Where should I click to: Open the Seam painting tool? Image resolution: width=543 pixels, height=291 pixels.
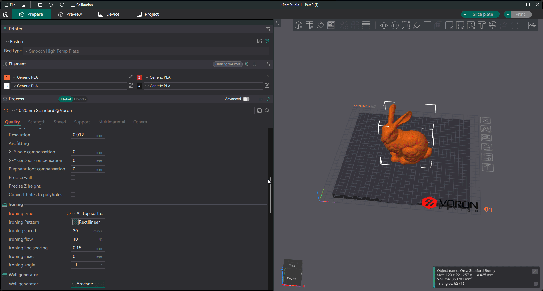pos(460,25)
